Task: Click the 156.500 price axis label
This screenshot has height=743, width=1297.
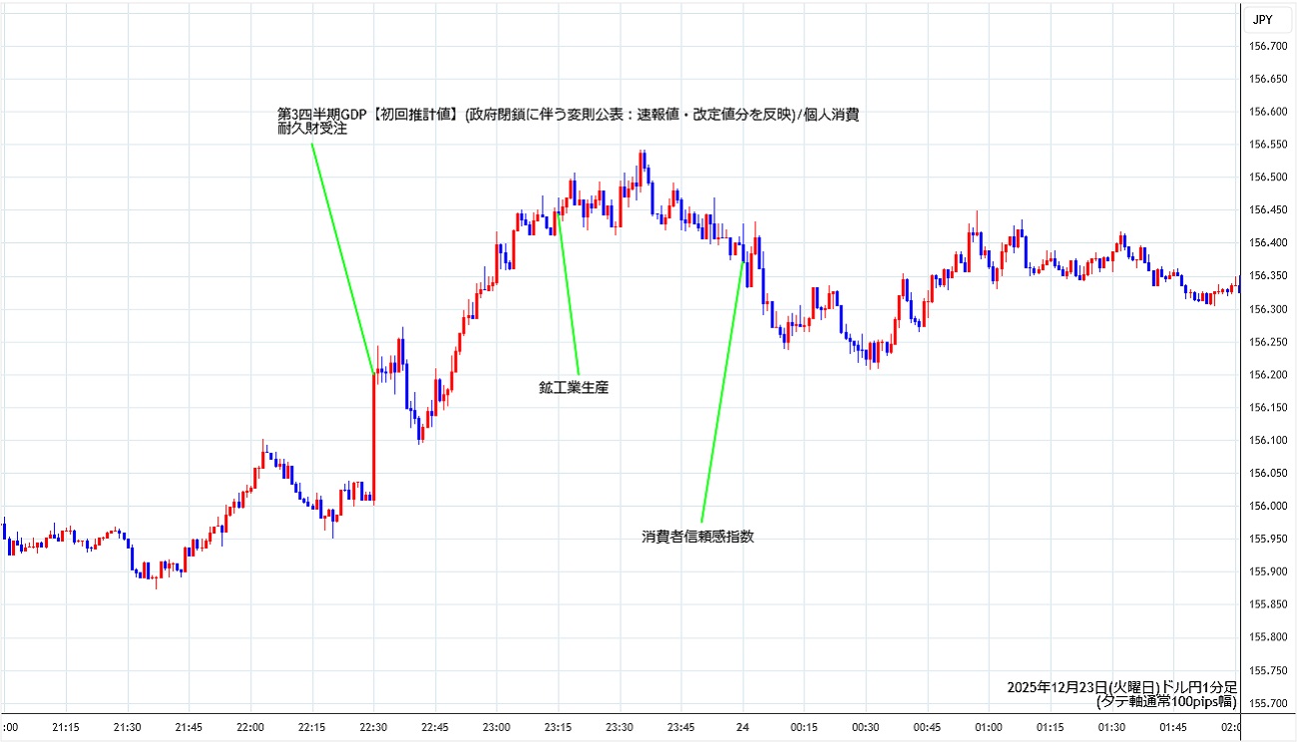Action: pyautogui.click(x=1268, y=178)
